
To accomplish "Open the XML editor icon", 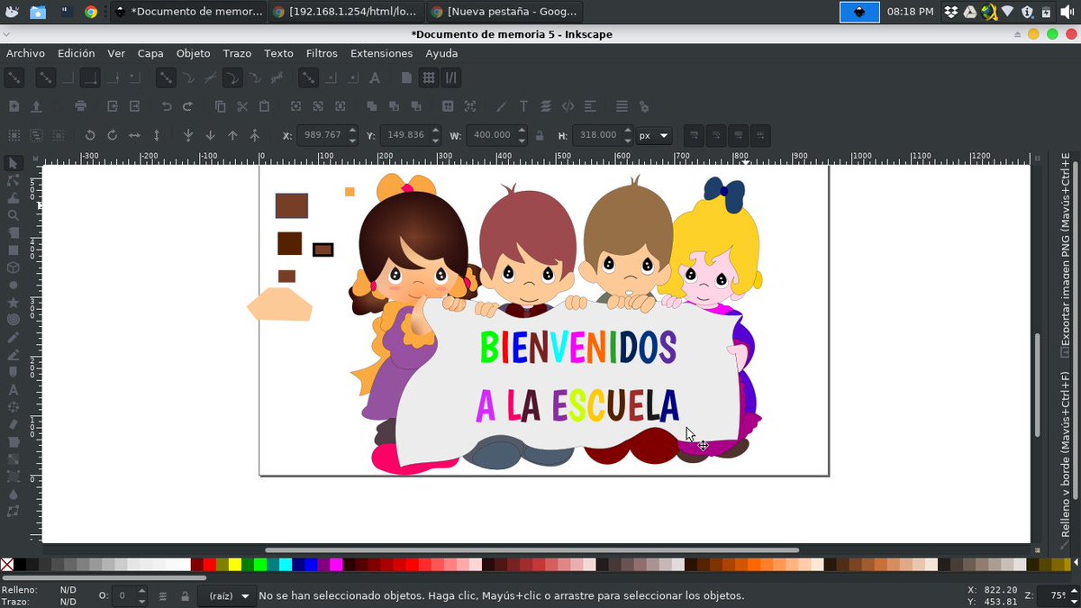I will click(x=568, y=106).
